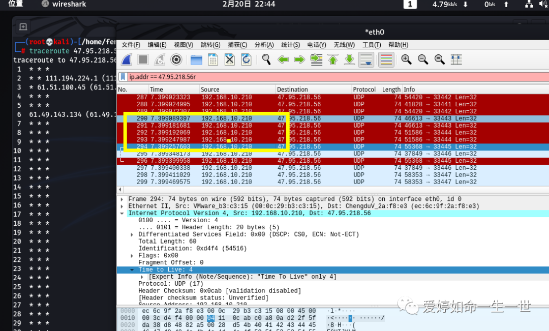Start capture with the shark fin icon

(127, 59)
